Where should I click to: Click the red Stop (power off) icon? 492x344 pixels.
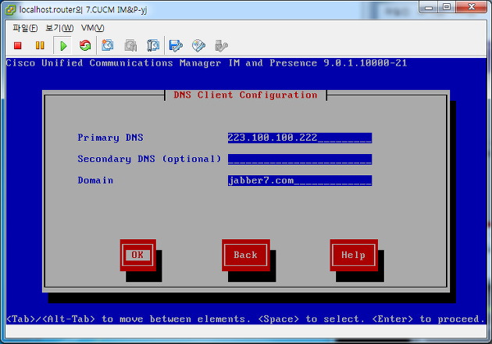point(17,46)
